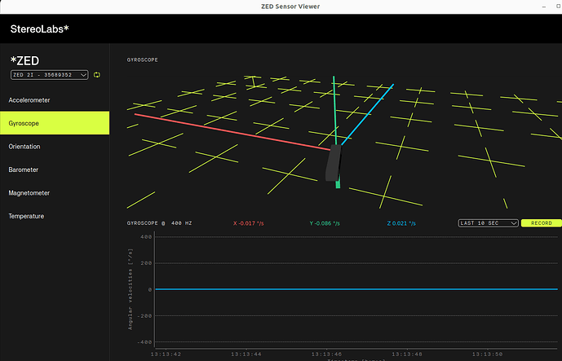562x361 pixels.
Task: Switch to the Orientation view
Action: coord(24,147)
